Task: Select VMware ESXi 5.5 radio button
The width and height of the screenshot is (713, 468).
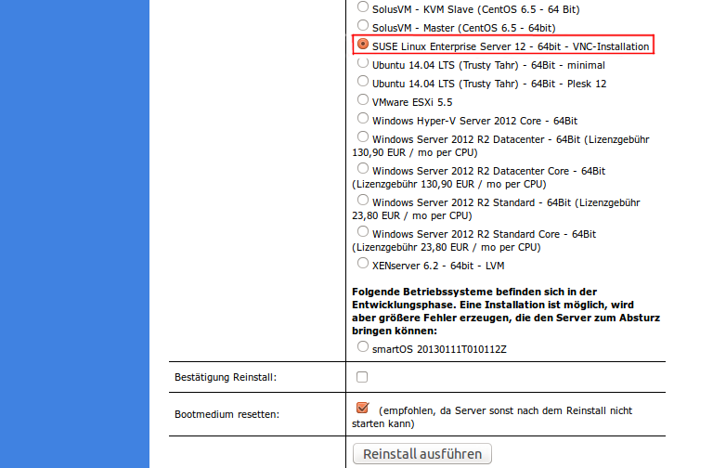Action: 362,99
